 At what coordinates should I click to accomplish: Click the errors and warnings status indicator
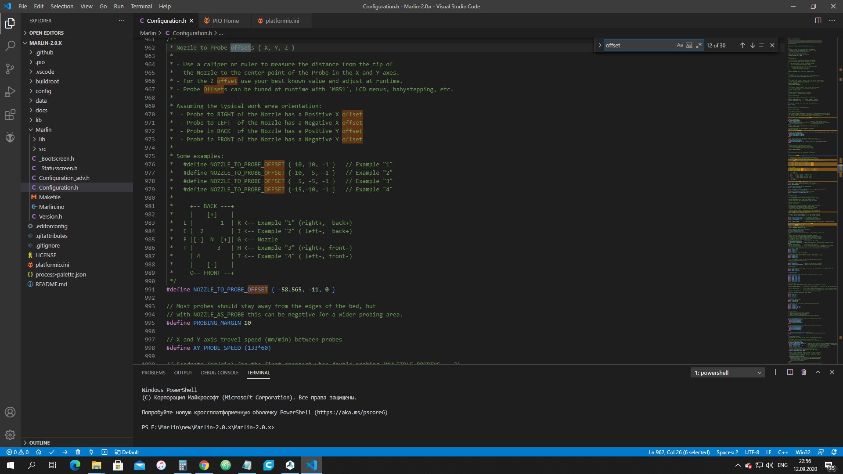18,452
